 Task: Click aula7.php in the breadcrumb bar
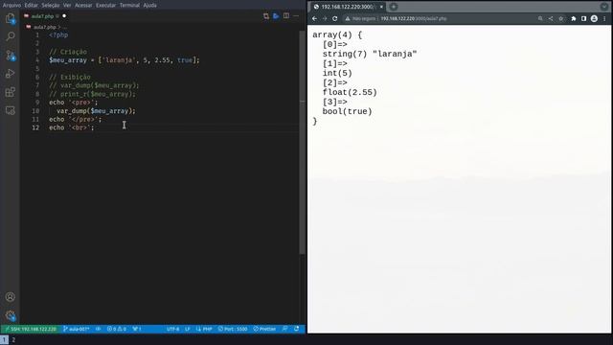[x=45, y=27]
